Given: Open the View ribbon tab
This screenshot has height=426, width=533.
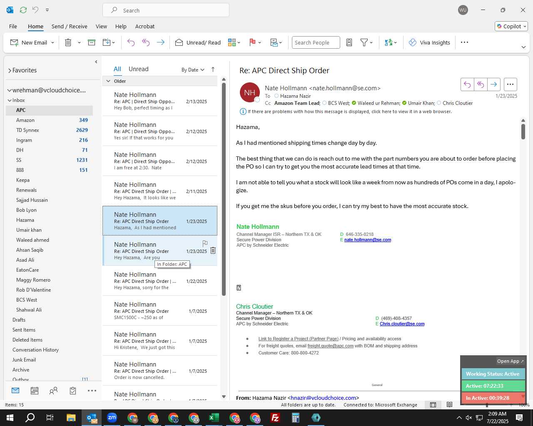Looking at the screenshot, I should (101, 26).
